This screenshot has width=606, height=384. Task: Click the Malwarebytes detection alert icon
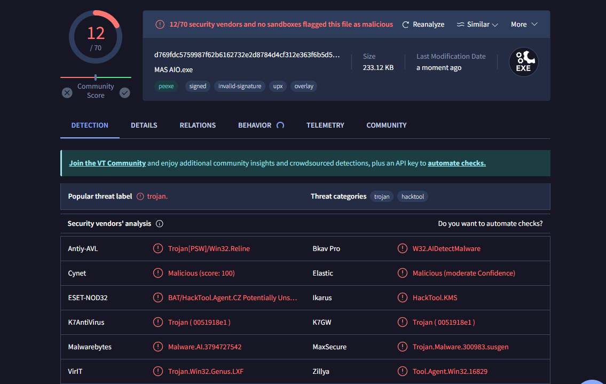pos(158,347)
